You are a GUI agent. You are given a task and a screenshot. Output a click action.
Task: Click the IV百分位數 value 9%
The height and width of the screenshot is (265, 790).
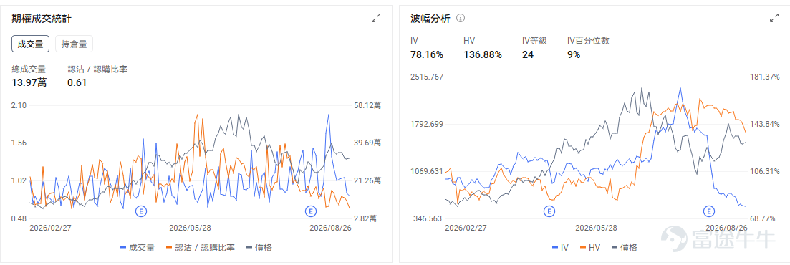click(x=574, y=54)
